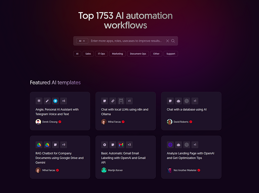This screenshot has height=193, width=259.
Task: Click the +1 badge on the Ollama card
Action: point(129,101)
